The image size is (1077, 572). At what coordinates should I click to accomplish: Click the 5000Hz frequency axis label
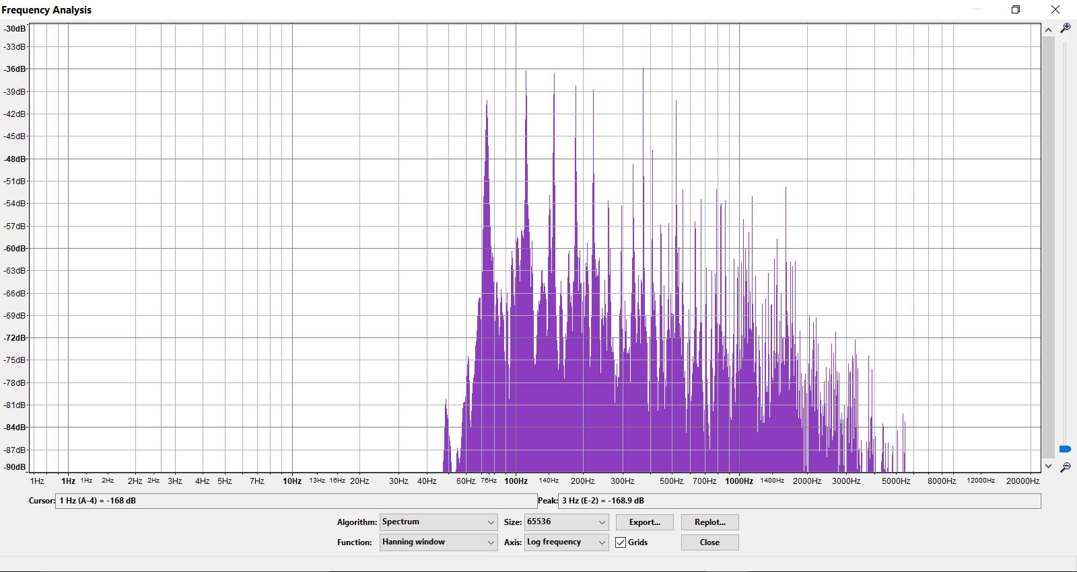point(897,481)
